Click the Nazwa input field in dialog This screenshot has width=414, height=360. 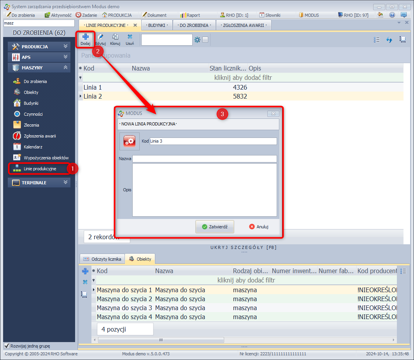204,159
